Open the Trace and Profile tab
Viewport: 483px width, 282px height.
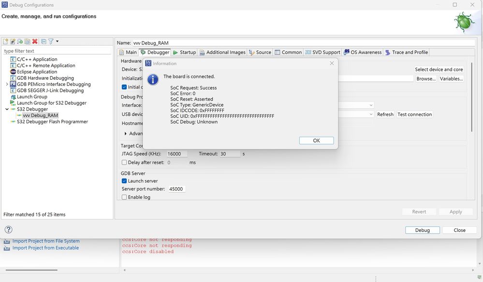[x=407, y=52]
